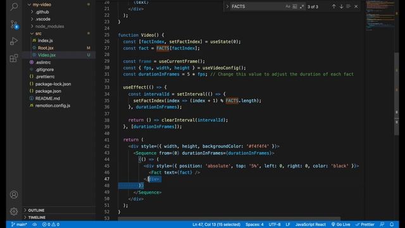This screenshot has width=405, height=228.
Task: Go to next match arrow
Action: [x=341, y=6]
